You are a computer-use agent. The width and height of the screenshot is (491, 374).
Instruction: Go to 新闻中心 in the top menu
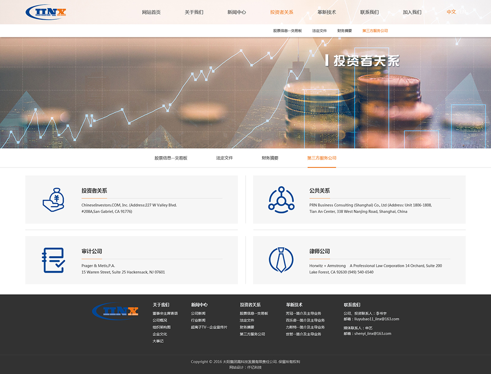(236, 12)
